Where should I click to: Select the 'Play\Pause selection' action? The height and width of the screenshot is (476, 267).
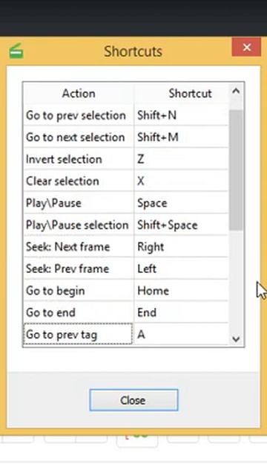tap(79, 225)
